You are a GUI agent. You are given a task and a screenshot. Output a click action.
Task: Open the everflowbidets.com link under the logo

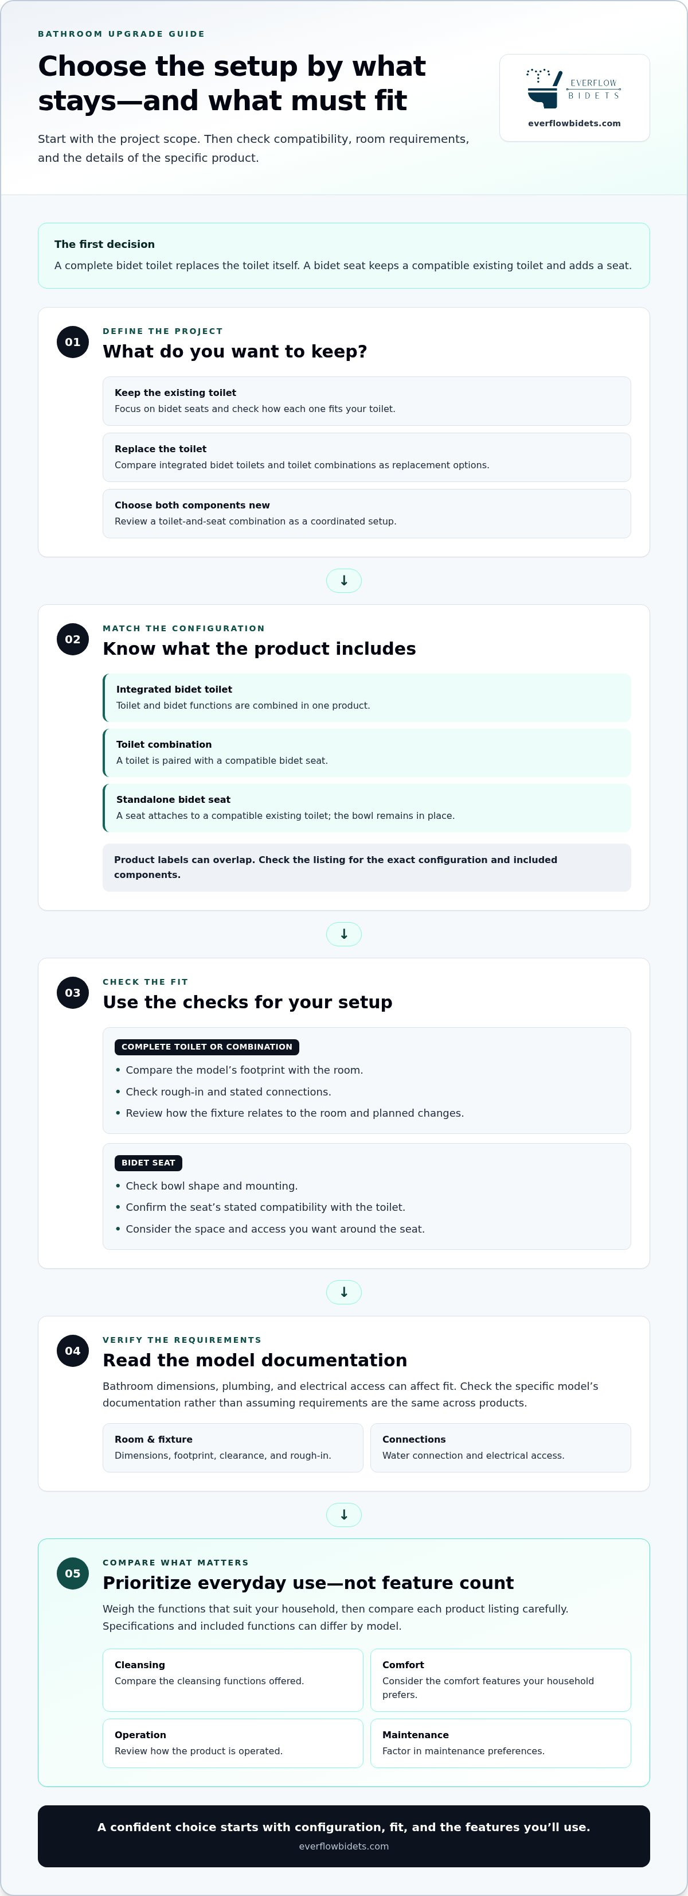click(x=574, y=123)
